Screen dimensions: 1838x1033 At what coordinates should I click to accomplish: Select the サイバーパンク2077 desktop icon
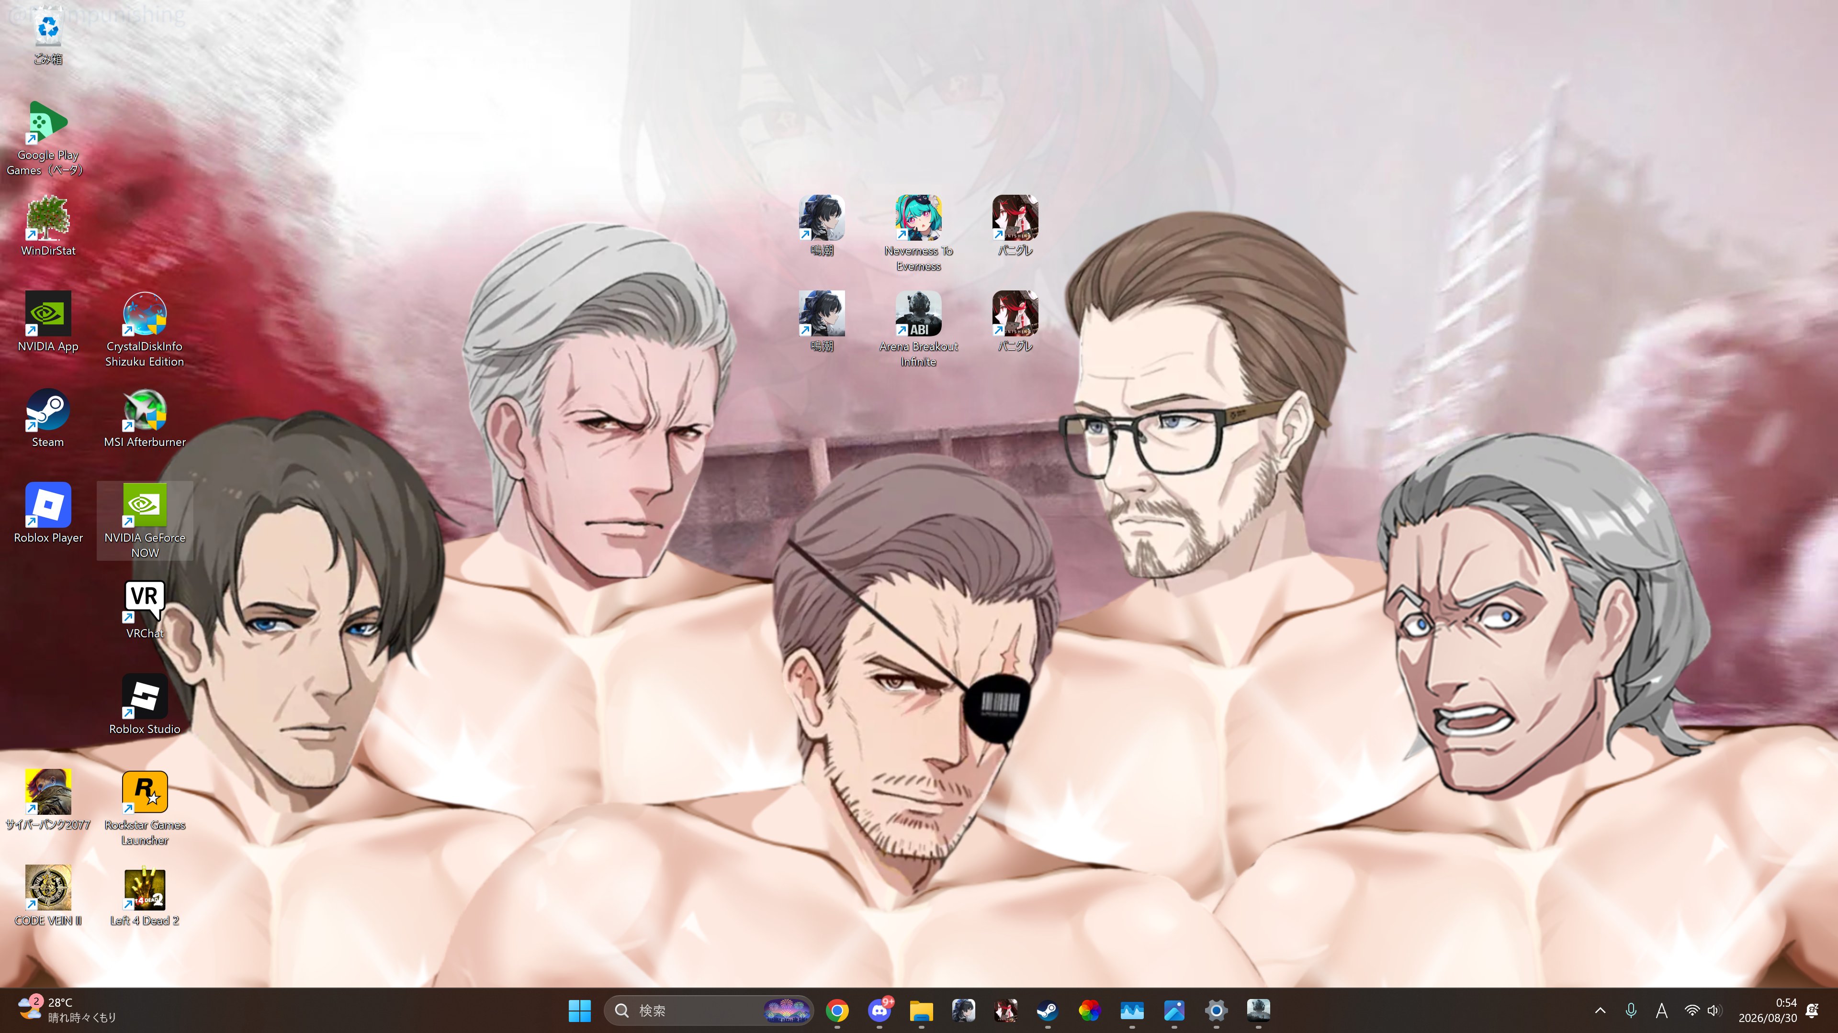pos(48,799)
